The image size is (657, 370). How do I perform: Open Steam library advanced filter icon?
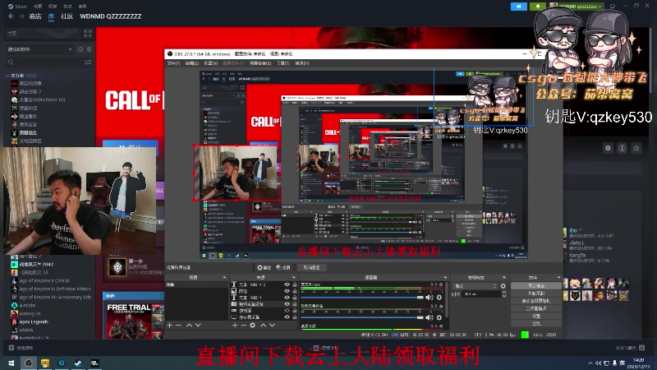[88, 62]
